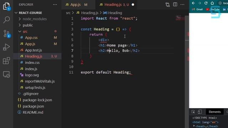
Task: Click the DOCTYPE html line in DevTools
Action: click(204, 118)
